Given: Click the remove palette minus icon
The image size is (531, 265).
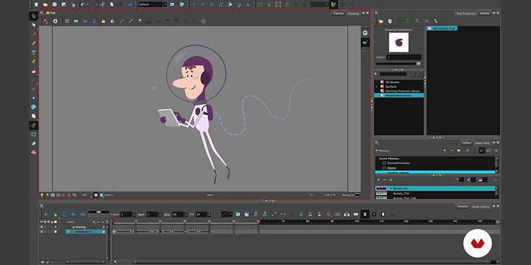Looking at the screenshot, I should click(451, 150).
